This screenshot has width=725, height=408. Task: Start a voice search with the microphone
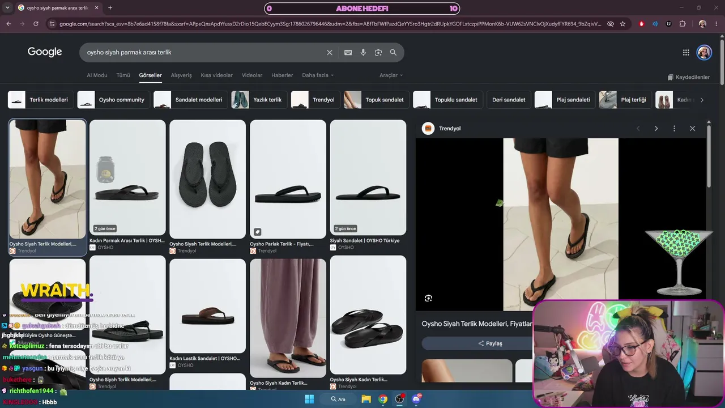coord(363,53)
